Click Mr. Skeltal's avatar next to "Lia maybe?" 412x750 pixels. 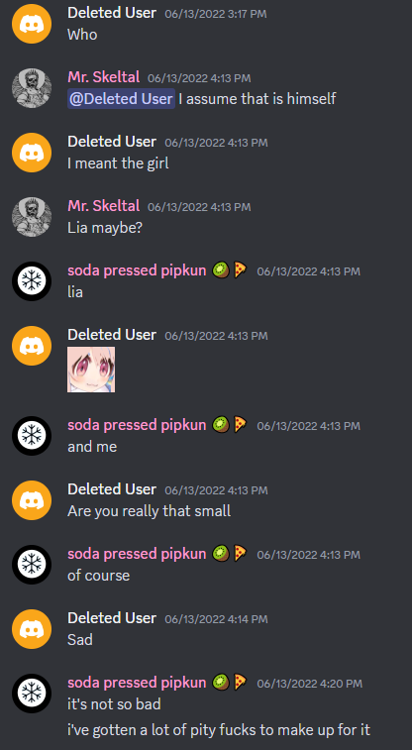[x=32, y=217]
